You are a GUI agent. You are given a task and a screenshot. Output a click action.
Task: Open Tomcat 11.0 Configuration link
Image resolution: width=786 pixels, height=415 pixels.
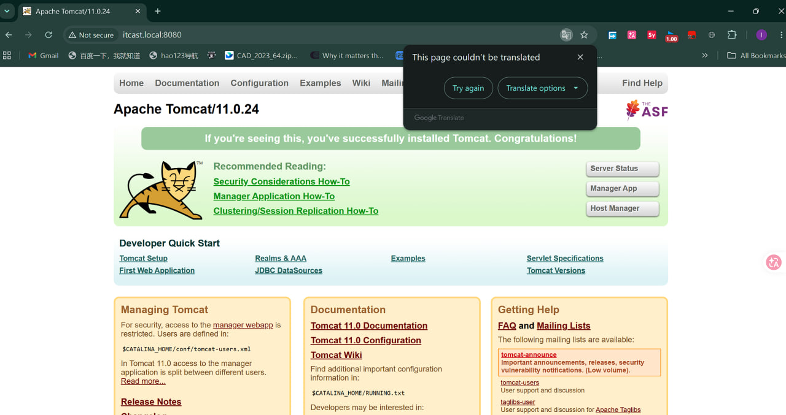366,340
